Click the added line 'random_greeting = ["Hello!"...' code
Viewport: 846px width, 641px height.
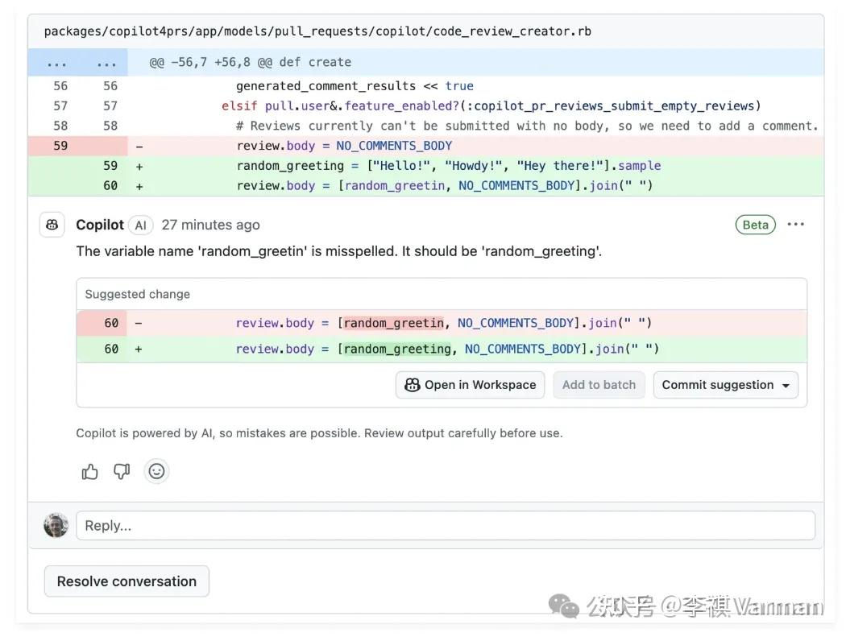pos(449,166)
